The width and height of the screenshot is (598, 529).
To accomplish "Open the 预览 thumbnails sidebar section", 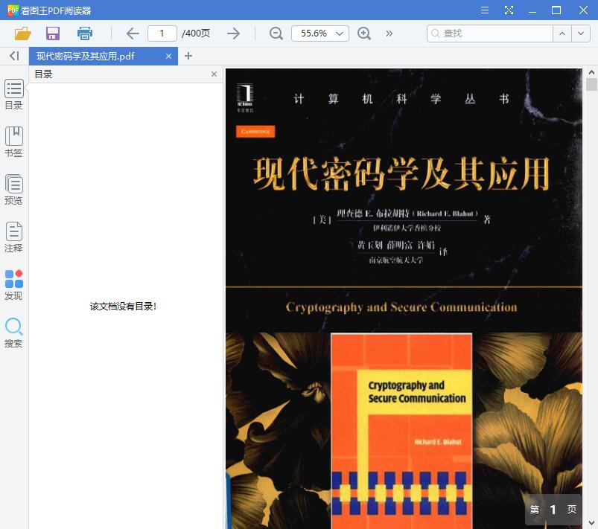I will (13, 190).
